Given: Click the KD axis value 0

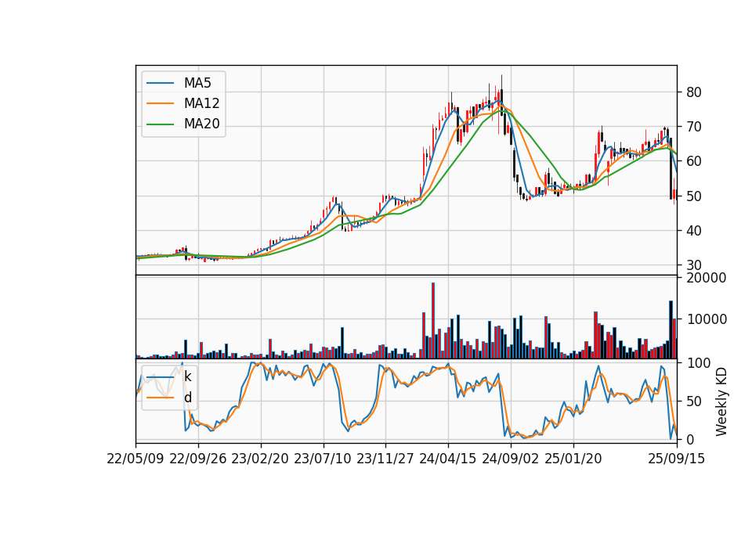Looking at the screenshot, I should point(689,439).
